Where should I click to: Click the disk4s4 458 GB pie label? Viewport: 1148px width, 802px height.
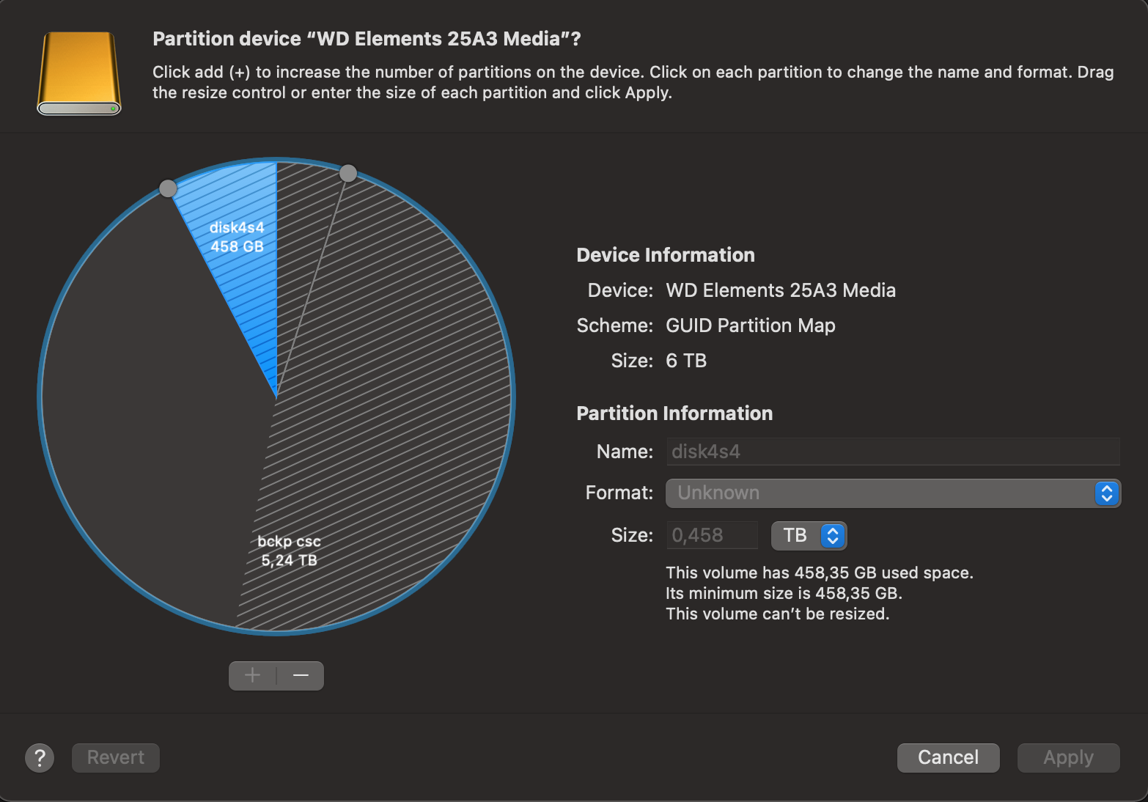236,236
